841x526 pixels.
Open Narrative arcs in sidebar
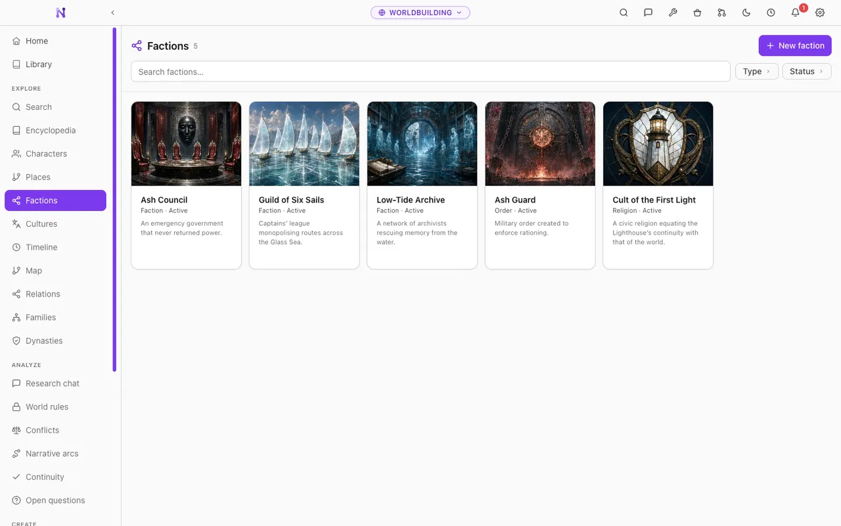[55, 454]
